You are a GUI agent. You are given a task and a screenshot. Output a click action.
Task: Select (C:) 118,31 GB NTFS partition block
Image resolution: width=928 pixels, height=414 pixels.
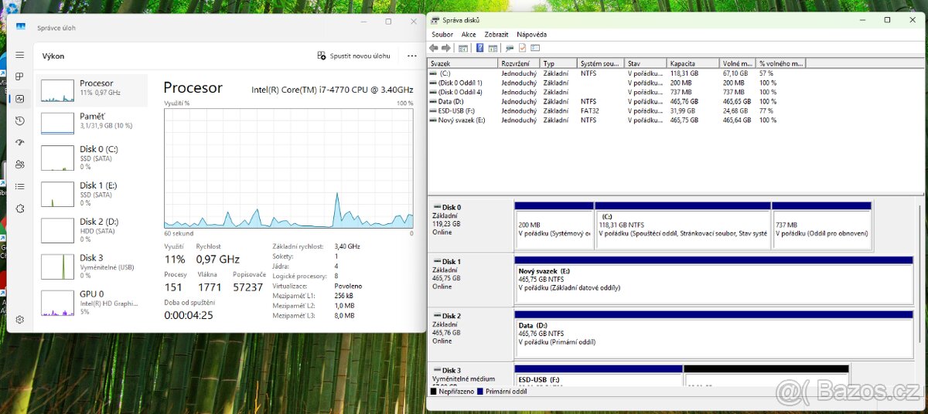[683, 226]
